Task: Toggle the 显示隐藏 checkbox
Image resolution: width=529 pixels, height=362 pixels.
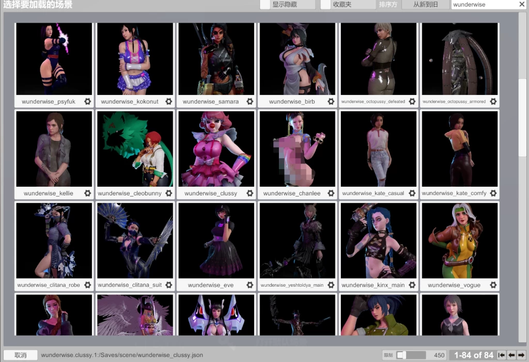Action: (x=265, y=5)
